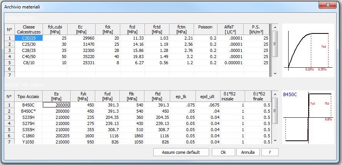Click the epd_ult column header

coord(208,96)
